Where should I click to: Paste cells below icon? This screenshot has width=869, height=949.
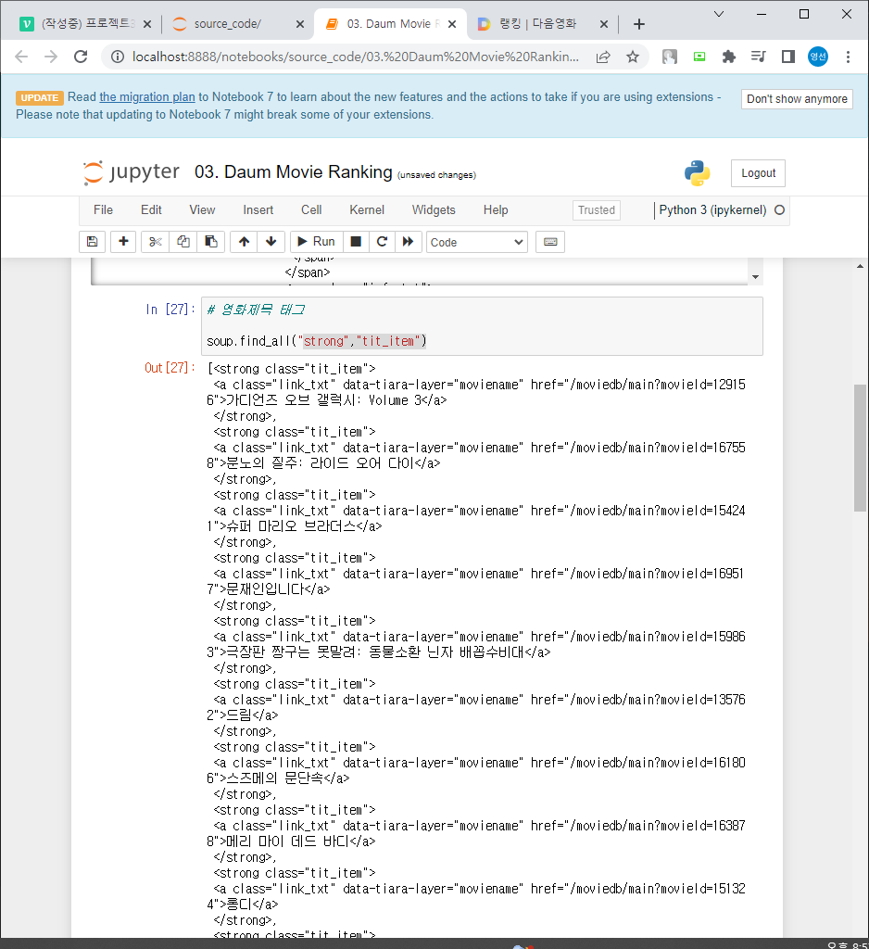coord(211,242)
